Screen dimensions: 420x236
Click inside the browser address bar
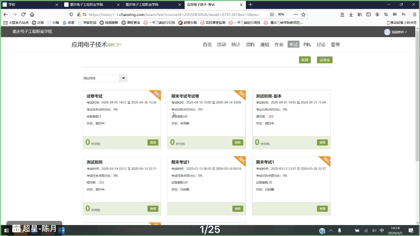(173, 14)
